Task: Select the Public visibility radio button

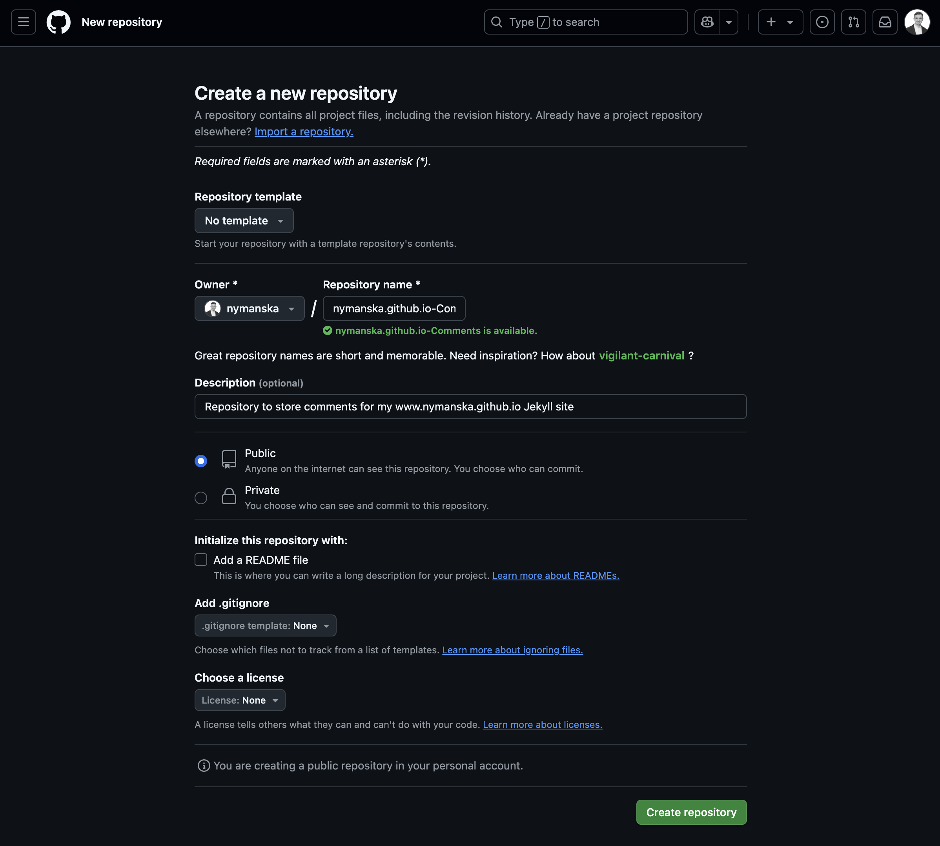Action: pos(201,461)
